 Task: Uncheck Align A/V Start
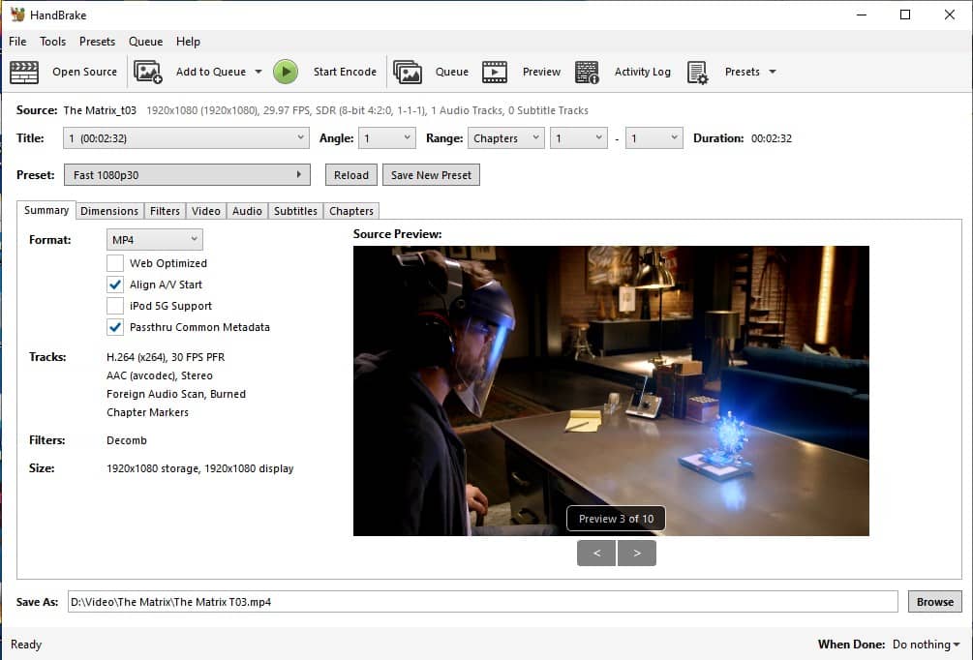(115, 285)
